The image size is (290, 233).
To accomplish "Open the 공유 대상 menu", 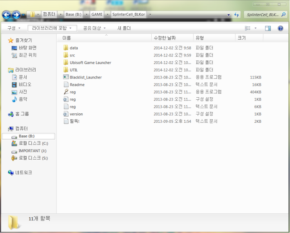I will pyautogui.click(x=94, y=28).
